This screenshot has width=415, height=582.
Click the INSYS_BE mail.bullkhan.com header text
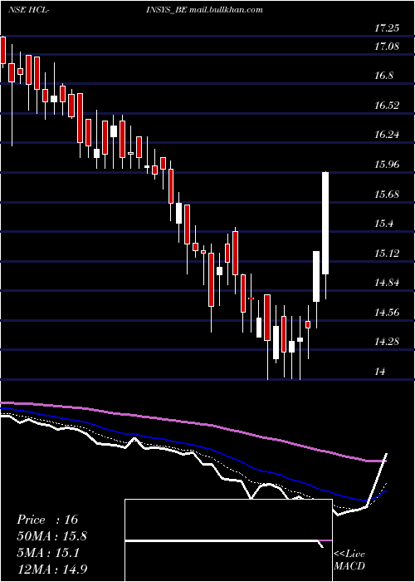[206, 10]
